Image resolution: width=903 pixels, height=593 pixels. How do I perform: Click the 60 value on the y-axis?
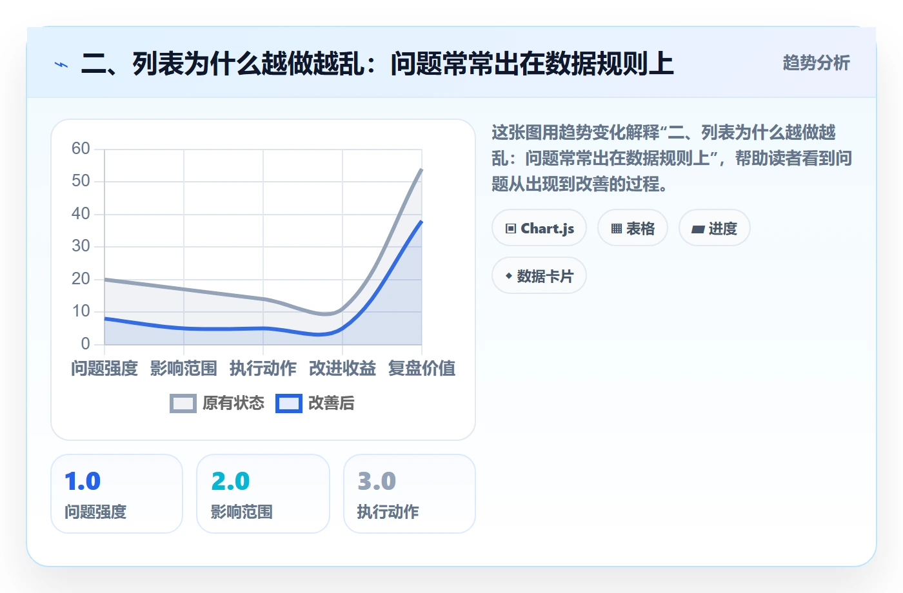click(x=81, y=149)
